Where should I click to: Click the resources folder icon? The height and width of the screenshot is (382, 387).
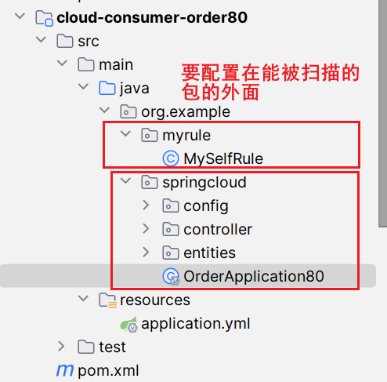point(107,300)
